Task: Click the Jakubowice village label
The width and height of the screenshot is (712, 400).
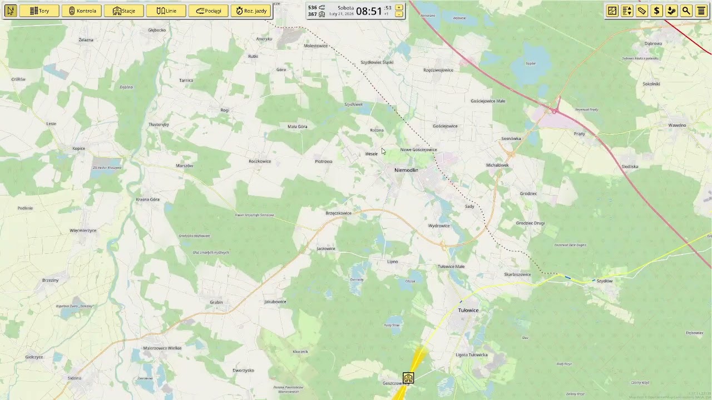Action: [x=275, y=302]
